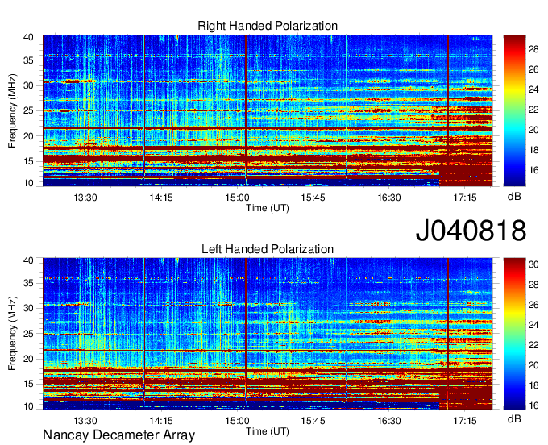Screen dimensions: 548x445
Task: Click the right-handed polarization spectrogram
Action: coord(268,110)
